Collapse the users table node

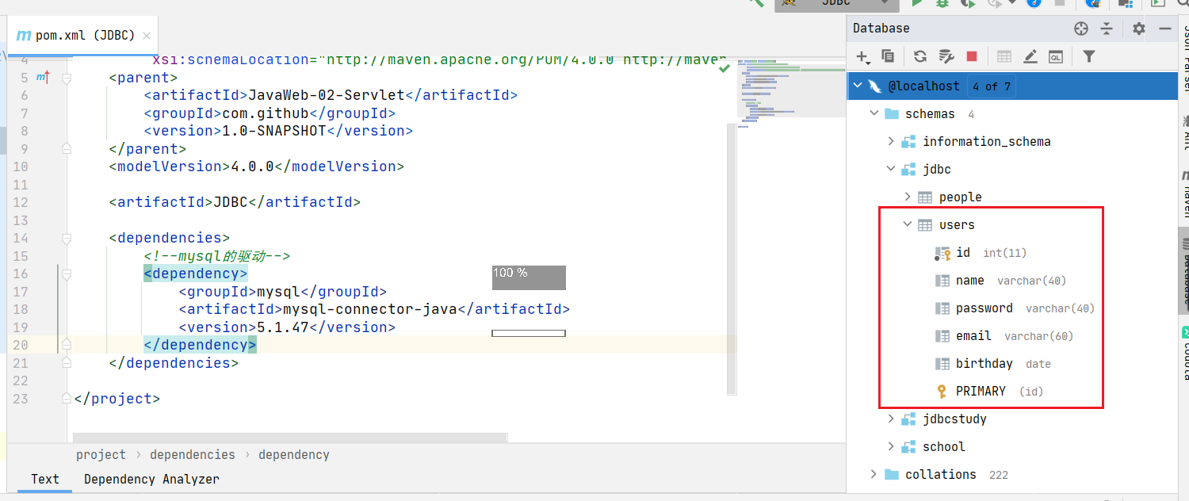[x=908, y=225]
